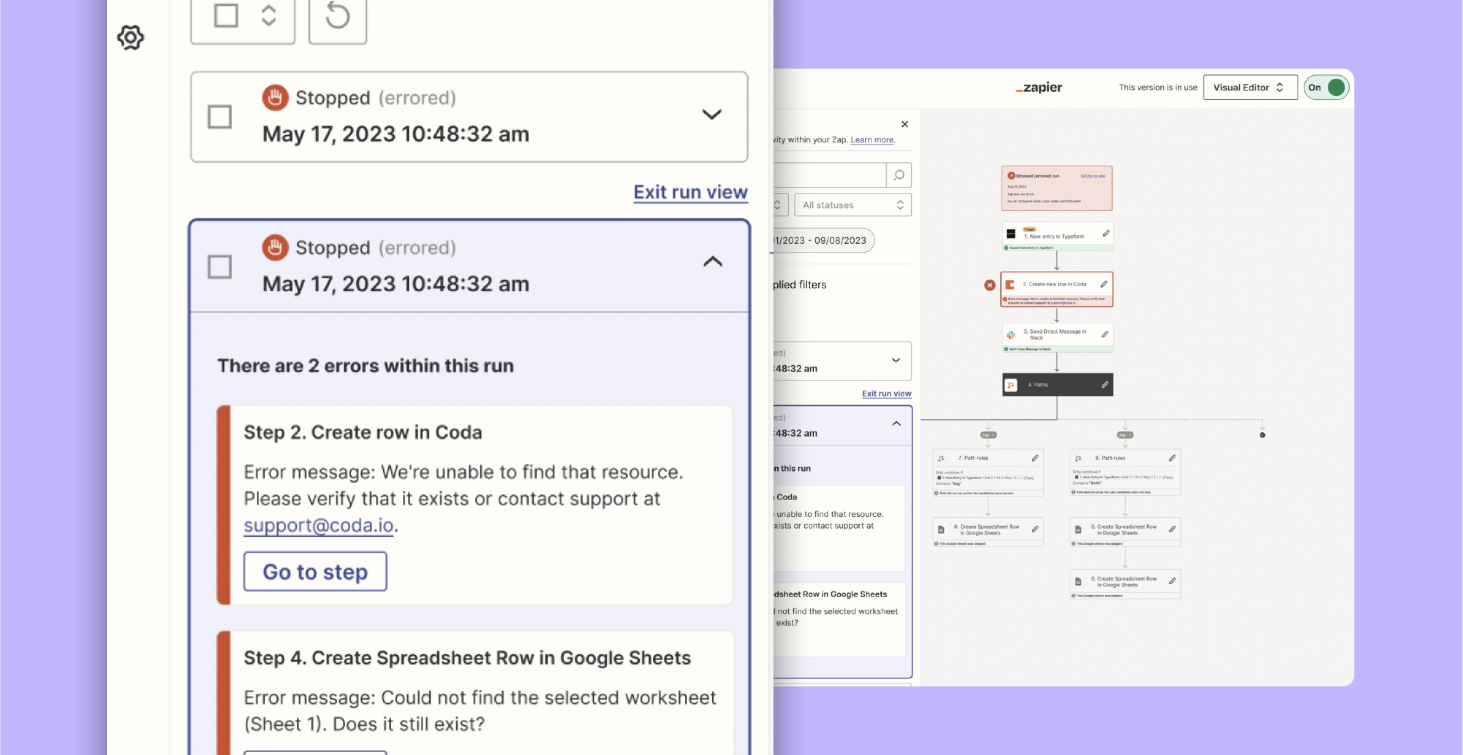Click the Stopped (errored) run summary card on canvas
The width and height of the screenshot is (1463, 755).
click(x=1057, y=188)
